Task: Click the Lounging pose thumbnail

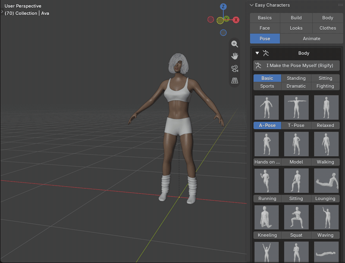Action: (x=326, y=181)
